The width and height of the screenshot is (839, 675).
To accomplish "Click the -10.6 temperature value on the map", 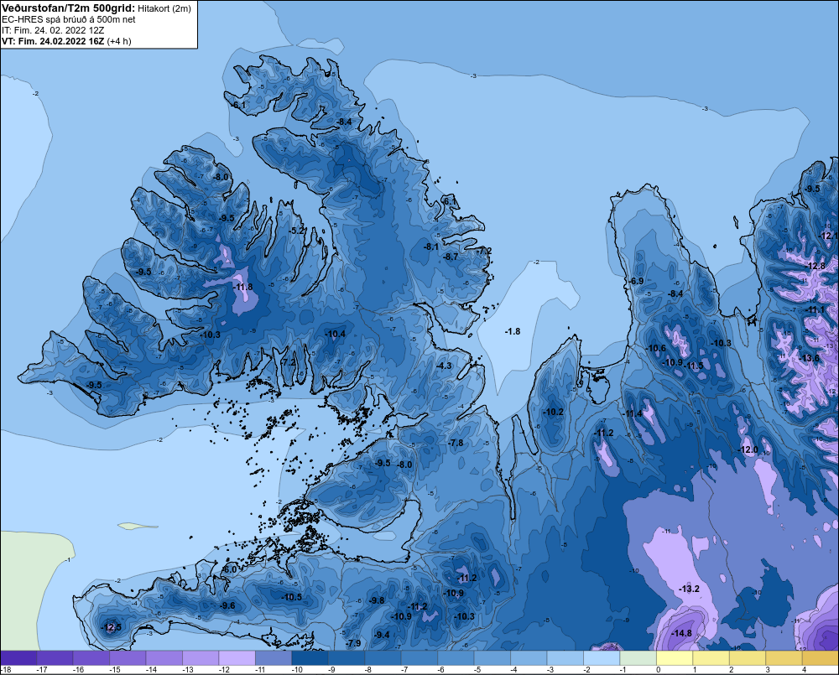I will click(x=656, y=348).
